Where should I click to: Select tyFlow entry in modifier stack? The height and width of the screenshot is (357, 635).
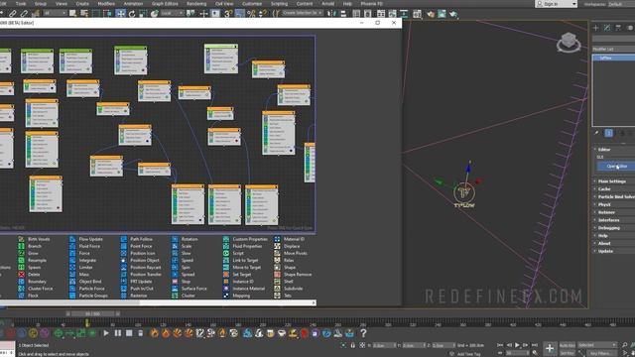coord(613,58)
